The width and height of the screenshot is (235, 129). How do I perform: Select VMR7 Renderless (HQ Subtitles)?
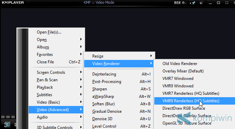pos(194,93)
